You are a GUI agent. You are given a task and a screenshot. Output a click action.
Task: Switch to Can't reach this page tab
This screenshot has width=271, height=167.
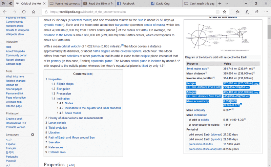click(x=199, y=3)
